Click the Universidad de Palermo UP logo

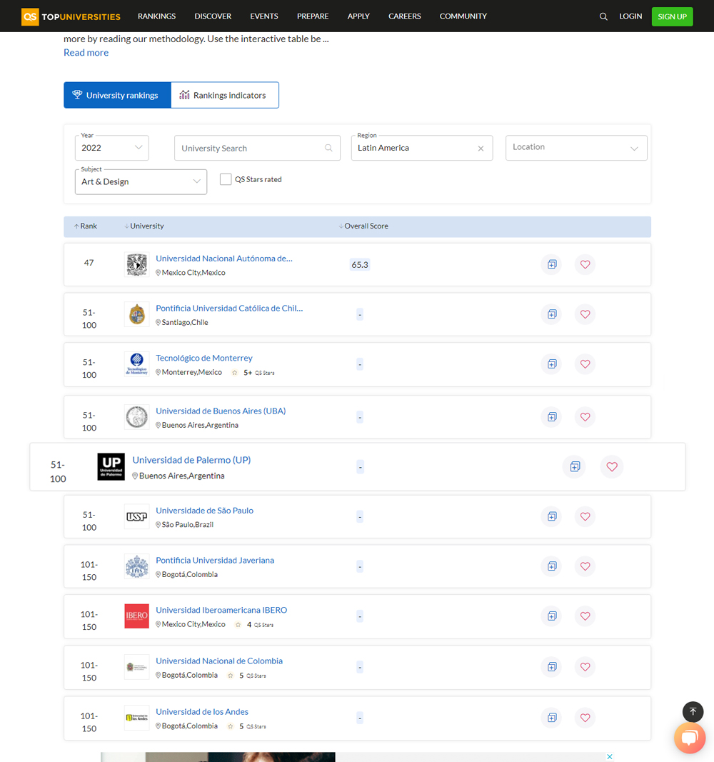pos(111,466)
